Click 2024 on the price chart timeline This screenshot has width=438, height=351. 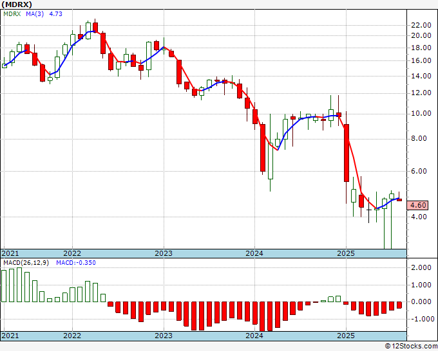pyautogui.click(x=254, y=253)
